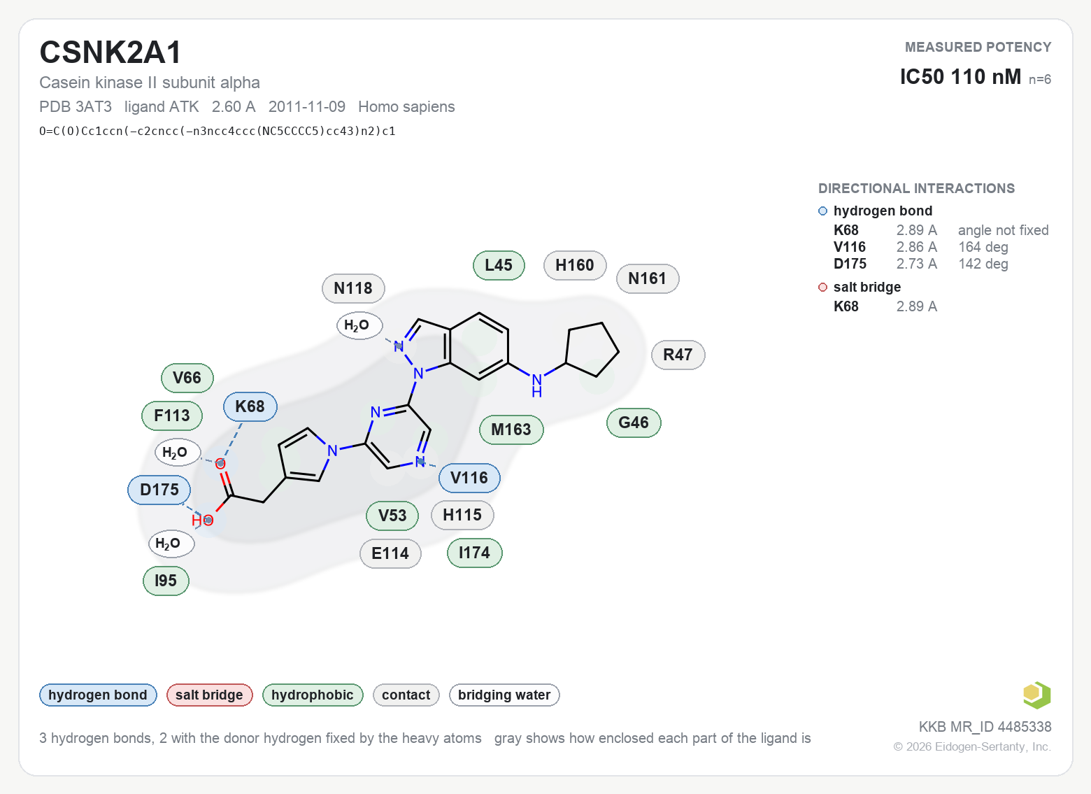Image resolution: width=1091 pixels, height=794 pixels.
Task: Click the water molecule above I95
Action: 171,544
